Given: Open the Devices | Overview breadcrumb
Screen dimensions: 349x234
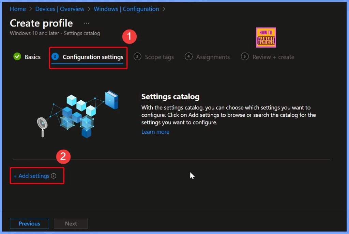Looking at the screenshot, I should tap(60, 9).
